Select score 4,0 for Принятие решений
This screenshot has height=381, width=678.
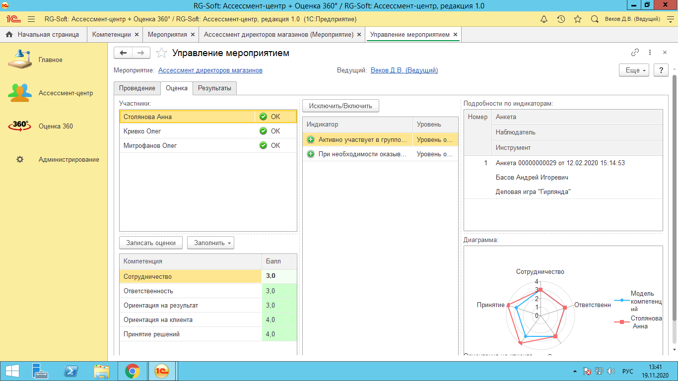pyautogui.click(x=279, y=334)
